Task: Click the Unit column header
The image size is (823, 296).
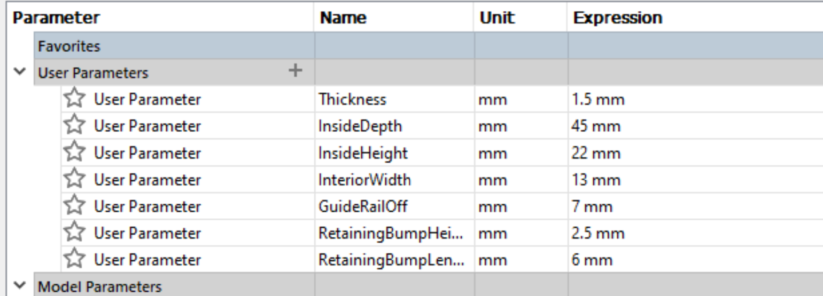Action: (496, 18)
